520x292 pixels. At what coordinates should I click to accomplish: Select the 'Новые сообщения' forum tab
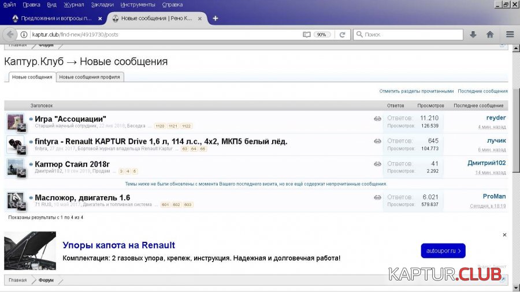[x=32, y=77]
